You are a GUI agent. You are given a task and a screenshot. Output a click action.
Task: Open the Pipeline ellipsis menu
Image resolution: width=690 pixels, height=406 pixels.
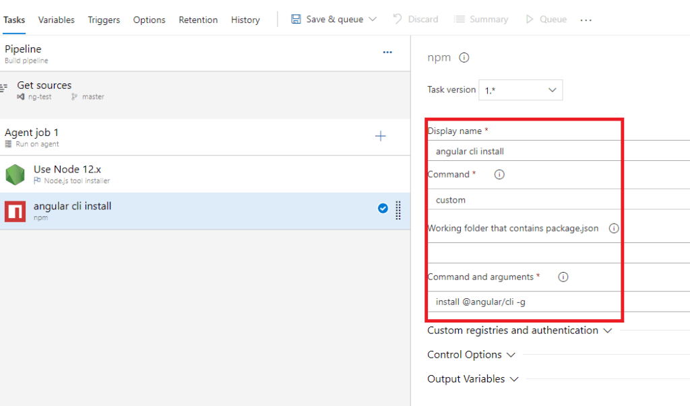click(387, 53)
